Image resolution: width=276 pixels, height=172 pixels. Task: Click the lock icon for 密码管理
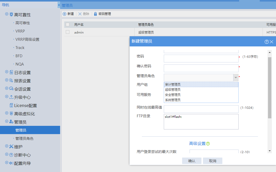click(95, 14)
